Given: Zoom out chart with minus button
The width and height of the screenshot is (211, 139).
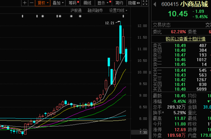Looking at the screenshot, I should pyautogui.click(x=31, y=3).
